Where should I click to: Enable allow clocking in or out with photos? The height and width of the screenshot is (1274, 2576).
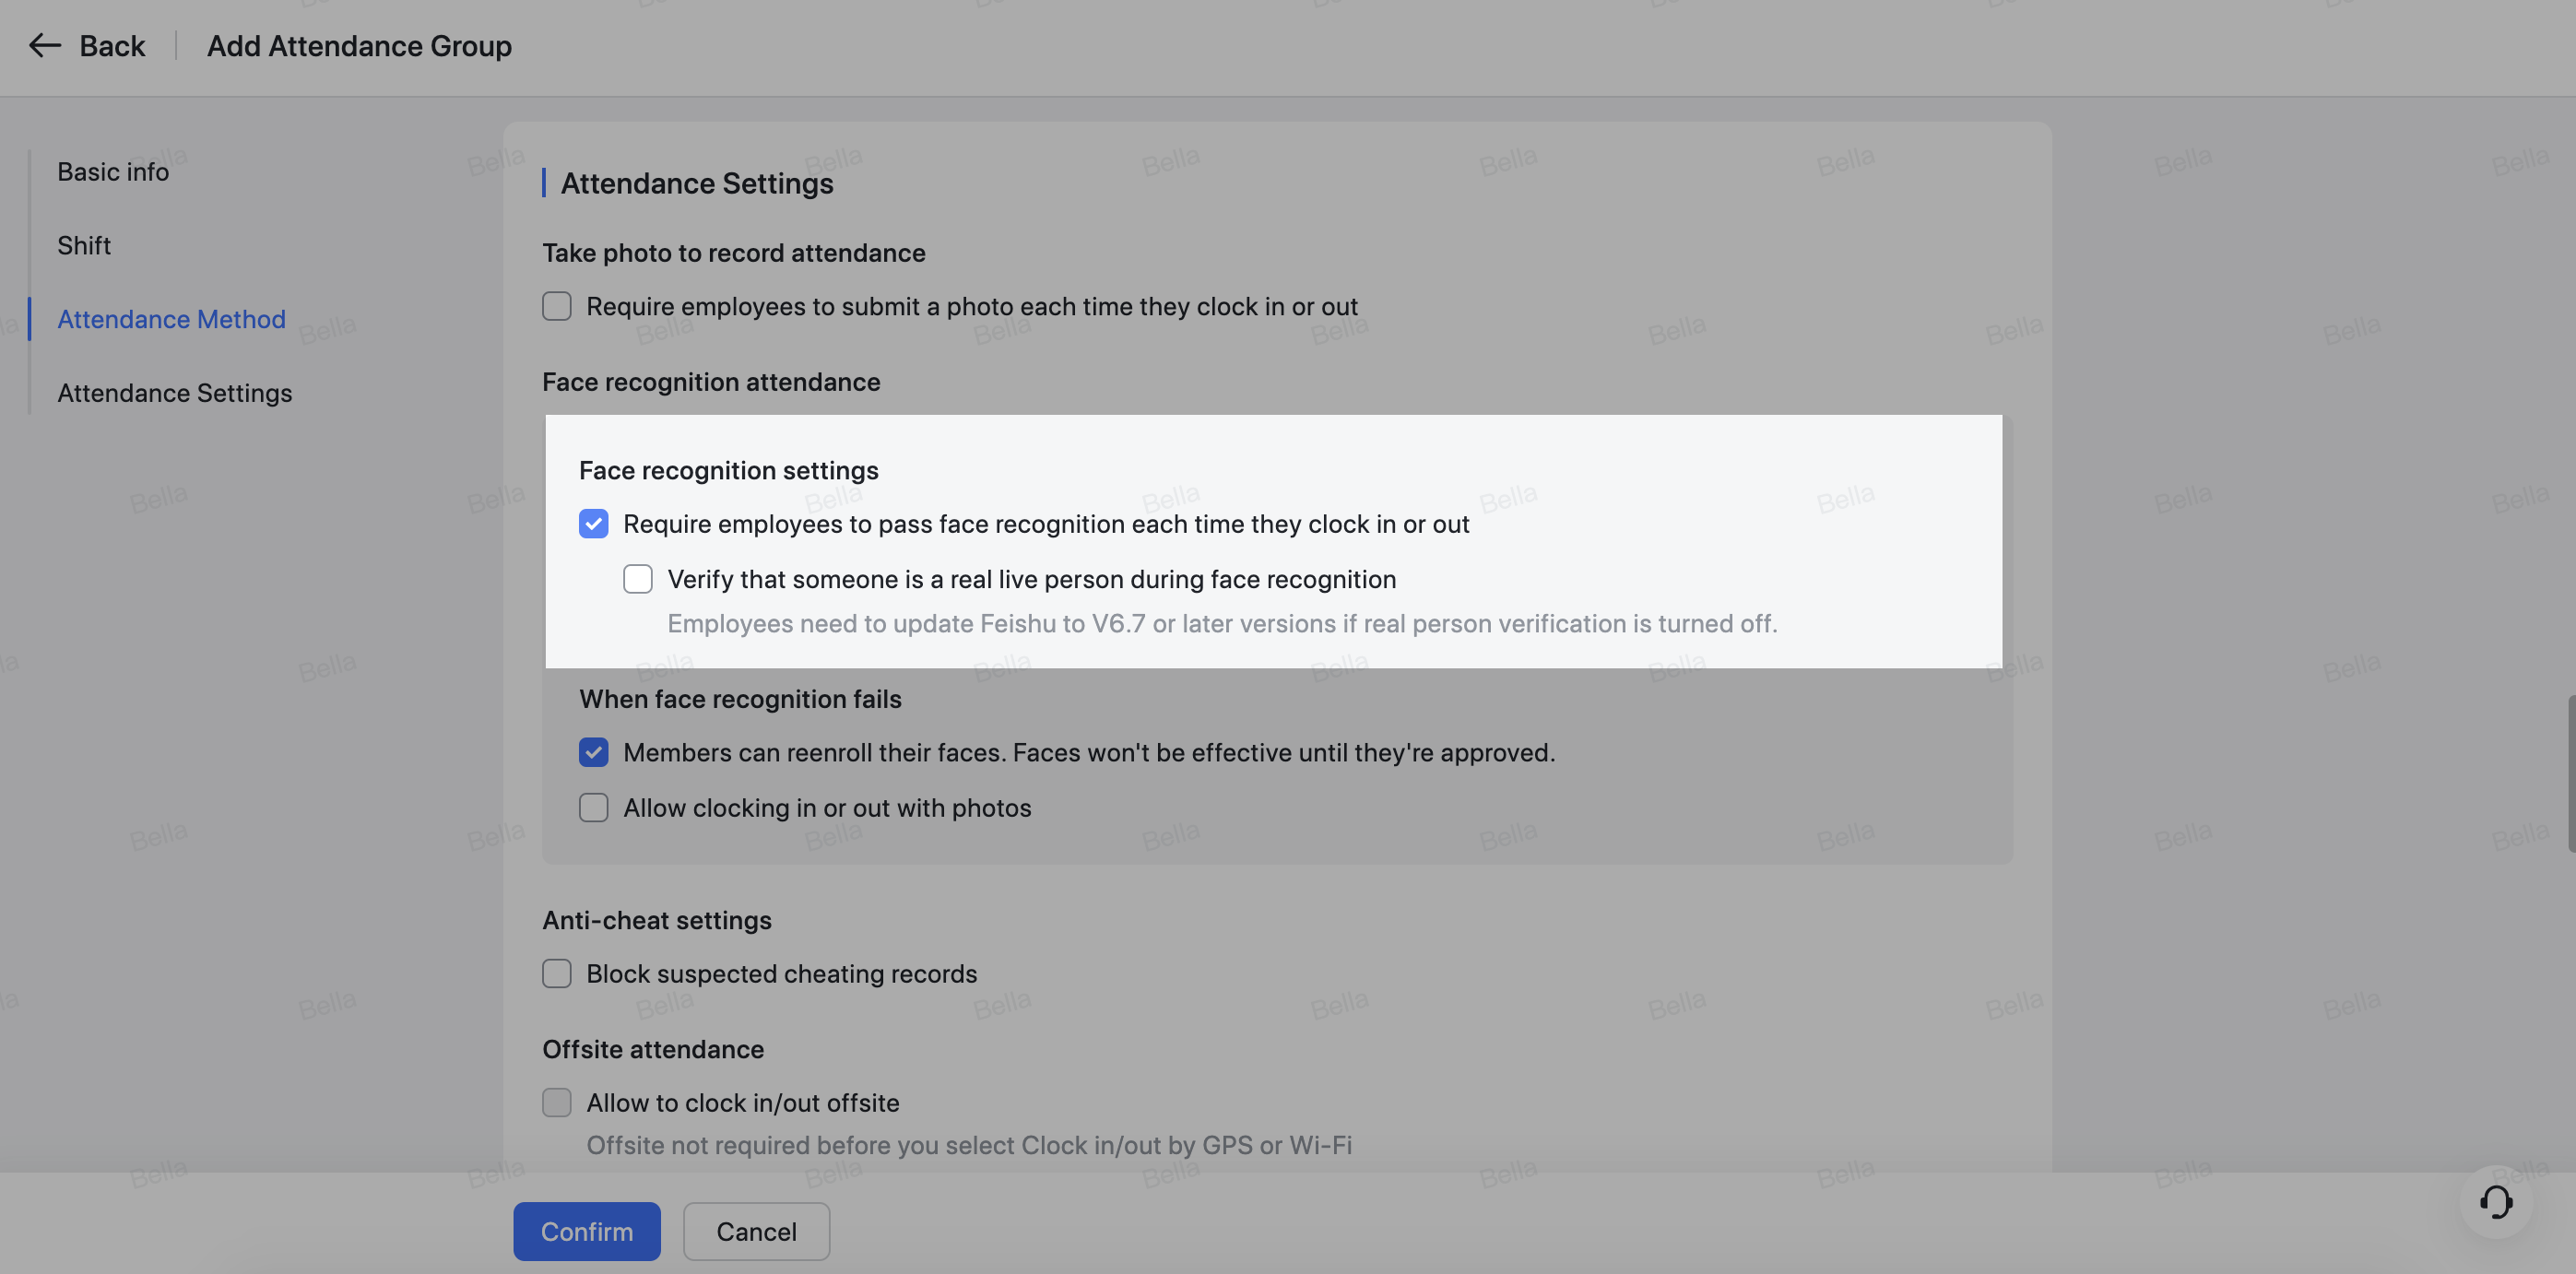click(593, 807)
